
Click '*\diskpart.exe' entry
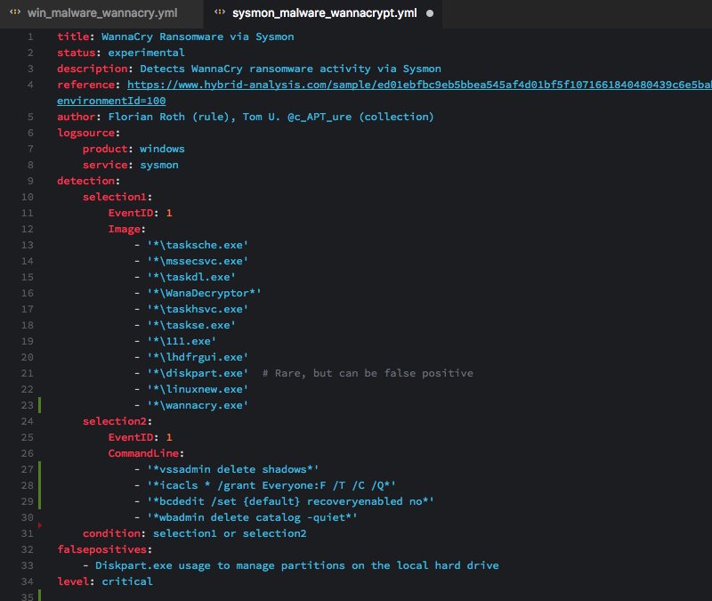(x=198, y=373)
